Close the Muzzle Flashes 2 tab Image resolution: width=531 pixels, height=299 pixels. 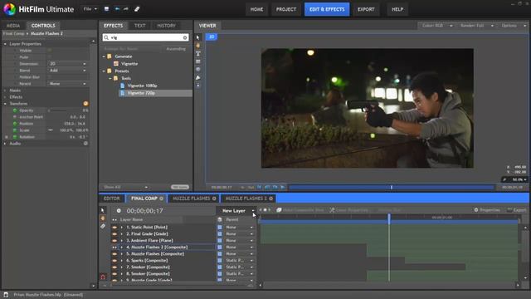pyautogui.click(x=271, y=199)
